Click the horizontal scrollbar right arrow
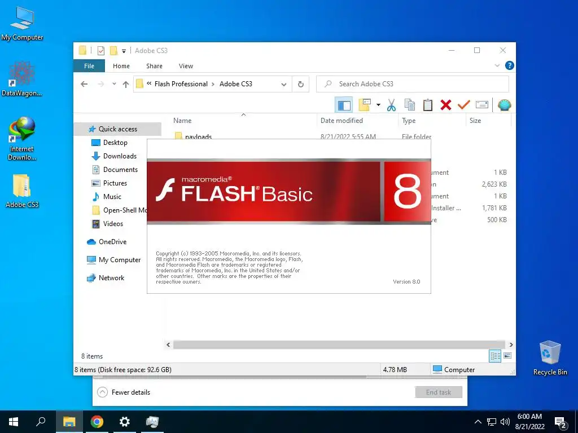Screen dimensions: 578x433 click(511, 345)
